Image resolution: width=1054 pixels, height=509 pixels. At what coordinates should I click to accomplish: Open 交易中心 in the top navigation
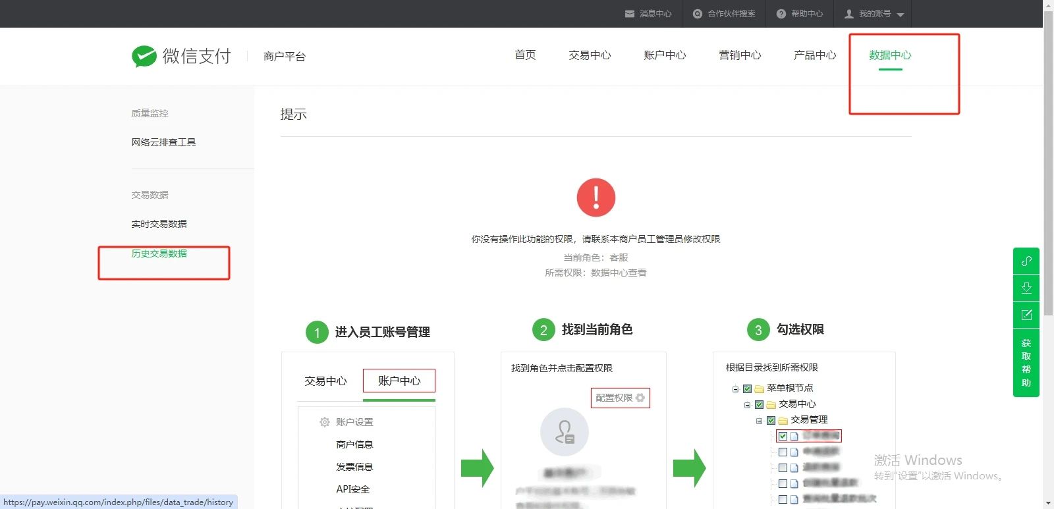590,55
